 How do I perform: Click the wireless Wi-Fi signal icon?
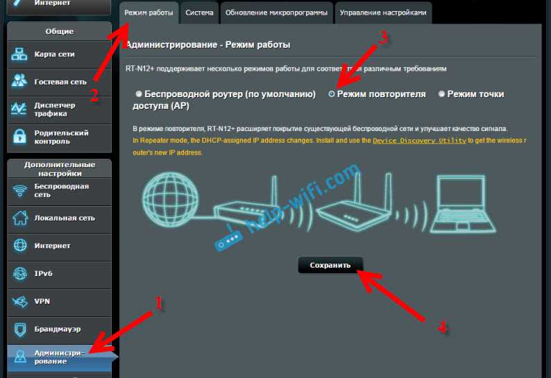[19, 191]
